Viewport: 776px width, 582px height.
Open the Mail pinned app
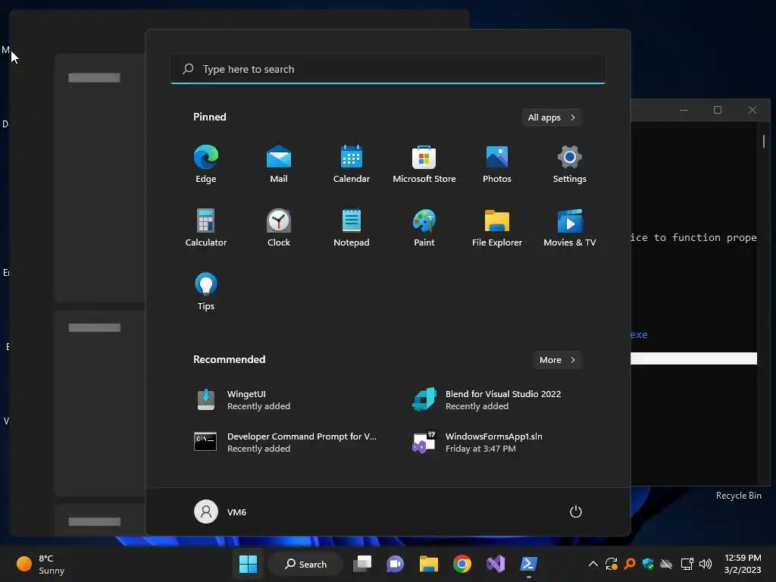point(279,164)
